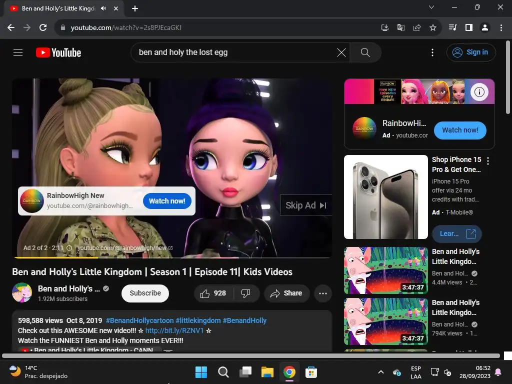Click the ad info circle icon in player
Screen dimensions: 512x384
click(x=69, y=248)
